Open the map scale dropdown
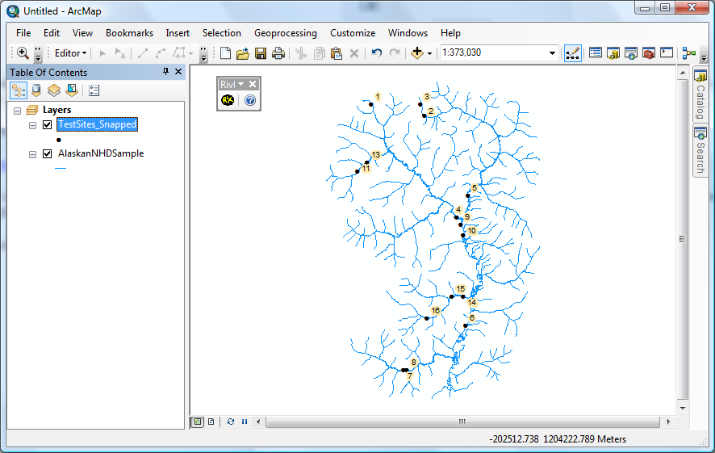Image resolution: width=715 pixels, height=453 pixels. (x=552, y=53)
